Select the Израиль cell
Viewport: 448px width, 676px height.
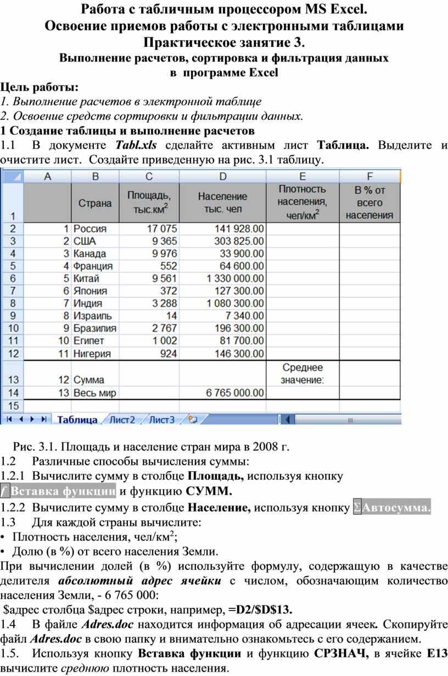coord(95,316)
